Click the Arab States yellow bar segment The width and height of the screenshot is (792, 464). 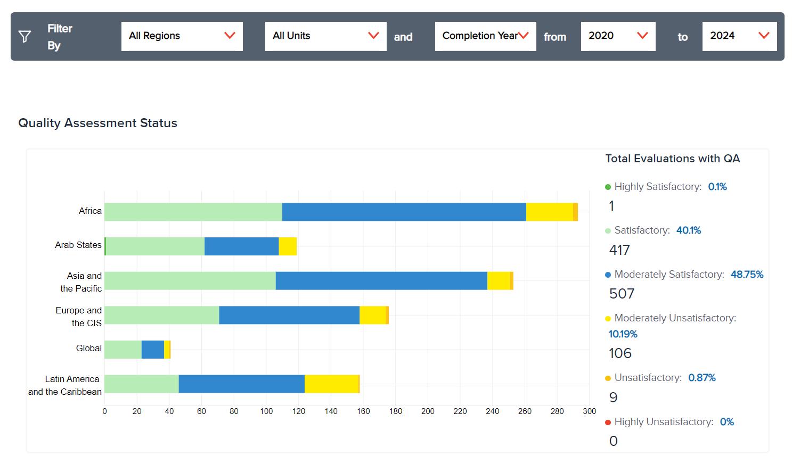coord(288,246)
